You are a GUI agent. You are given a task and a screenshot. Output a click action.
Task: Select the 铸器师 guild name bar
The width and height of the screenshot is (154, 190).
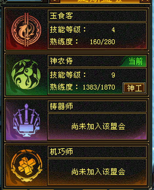tap(97, 106)
